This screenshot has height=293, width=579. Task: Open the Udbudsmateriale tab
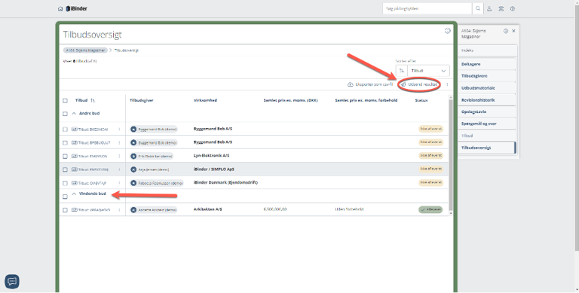[x=487, y=88]
